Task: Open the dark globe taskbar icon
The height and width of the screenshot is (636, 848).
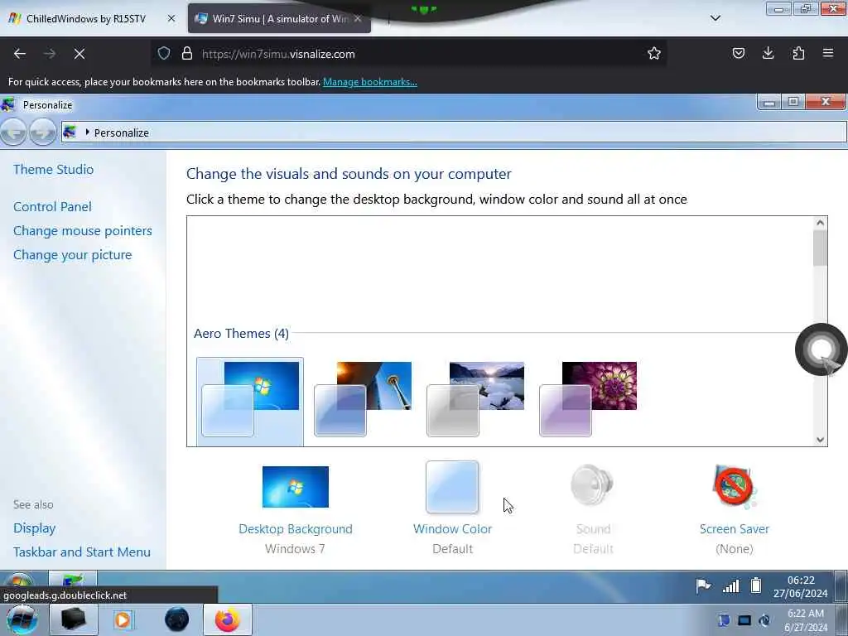Action: 176,619
